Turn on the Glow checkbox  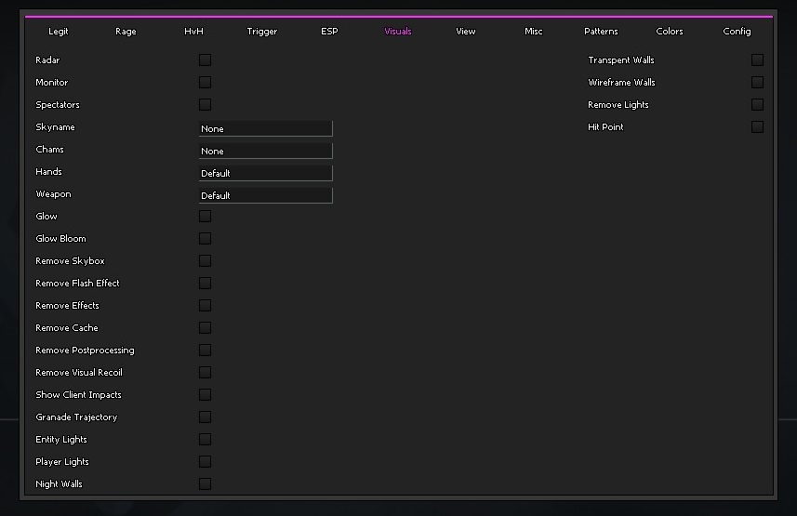click(x=205, y=216)
